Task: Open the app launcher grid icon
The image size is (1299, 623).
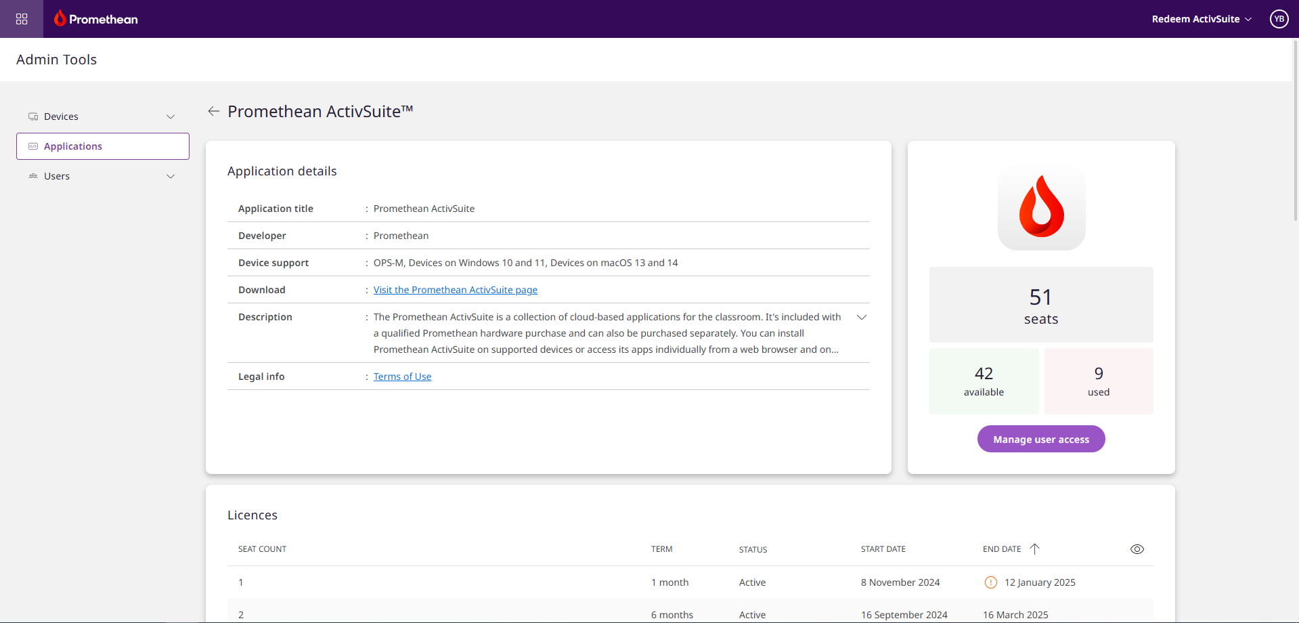Action: (22, 19)
